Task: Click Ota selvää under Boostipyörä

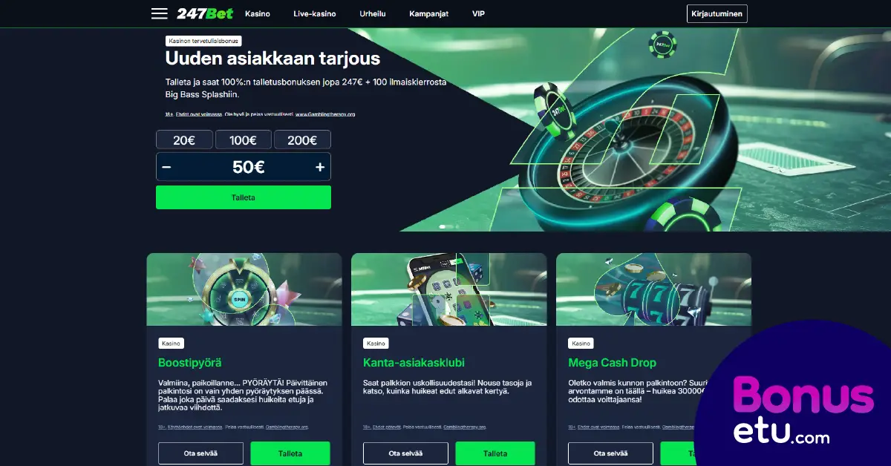Action: point(200,453)
